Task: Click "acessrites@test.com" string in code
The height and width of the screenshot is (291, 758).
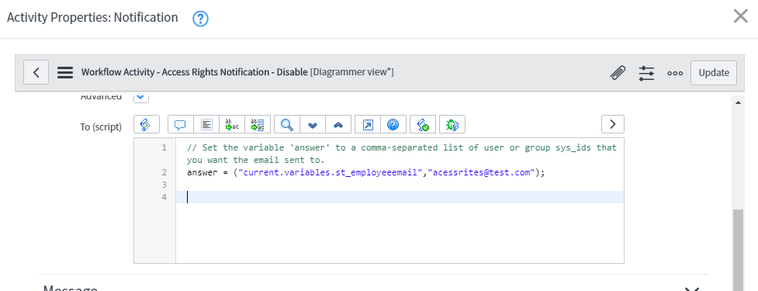Action: click(480, 172)
